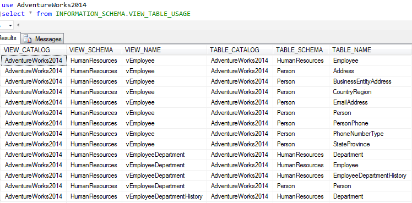Click the Messages tab icon
Viewport: 412px width, 203px height.
pyautogui.click(x=28, y=39)
